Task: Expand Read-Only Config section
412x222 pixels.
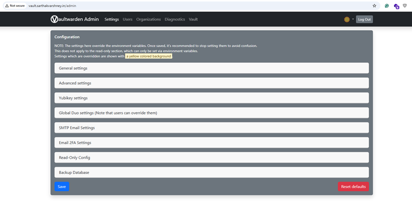Action: point(212,158)
